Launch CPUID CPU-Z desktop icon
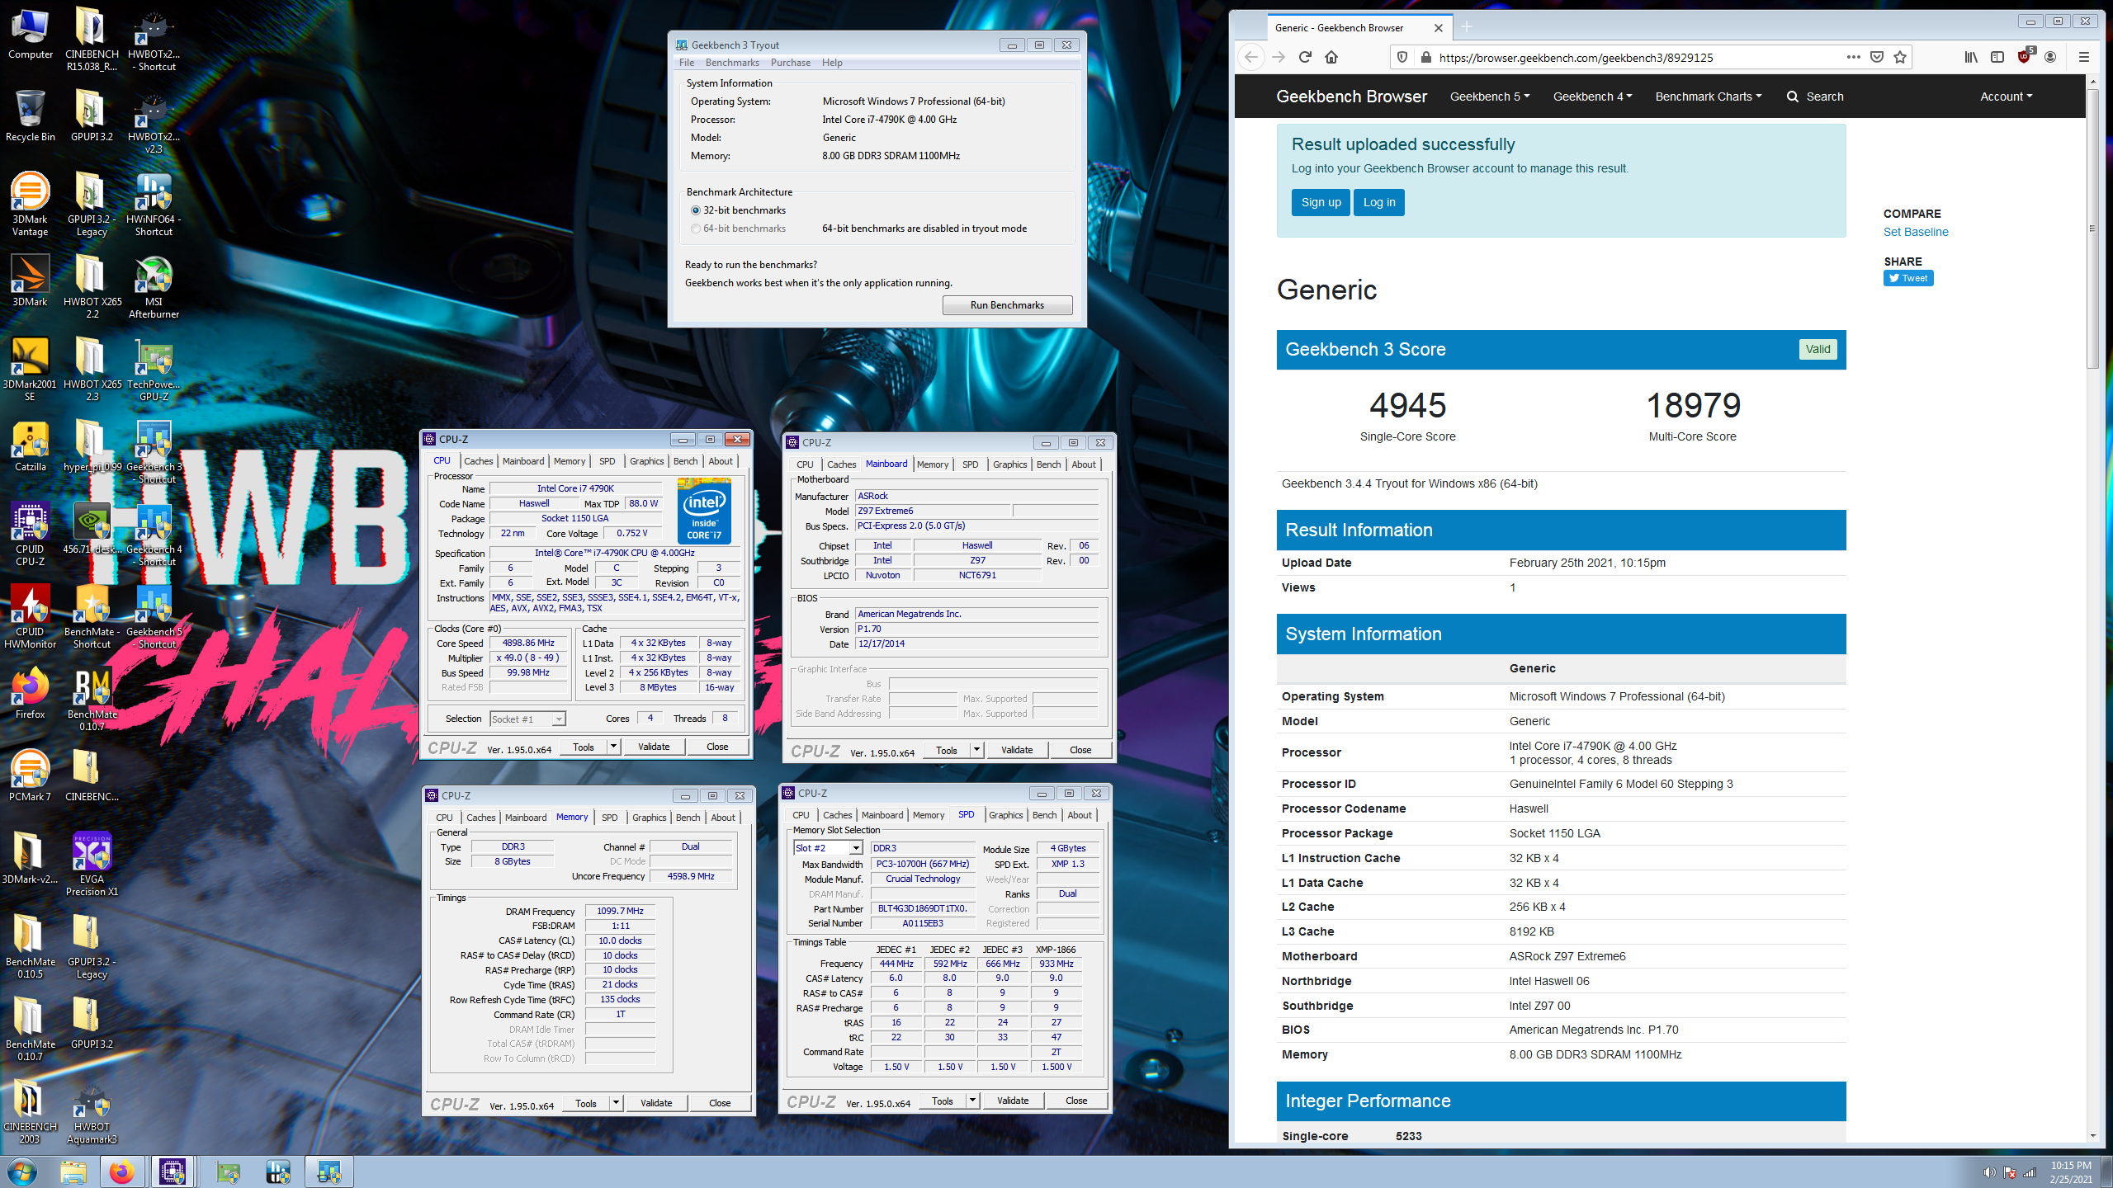Screen dimensions: 2113x1188 (31, 533)
